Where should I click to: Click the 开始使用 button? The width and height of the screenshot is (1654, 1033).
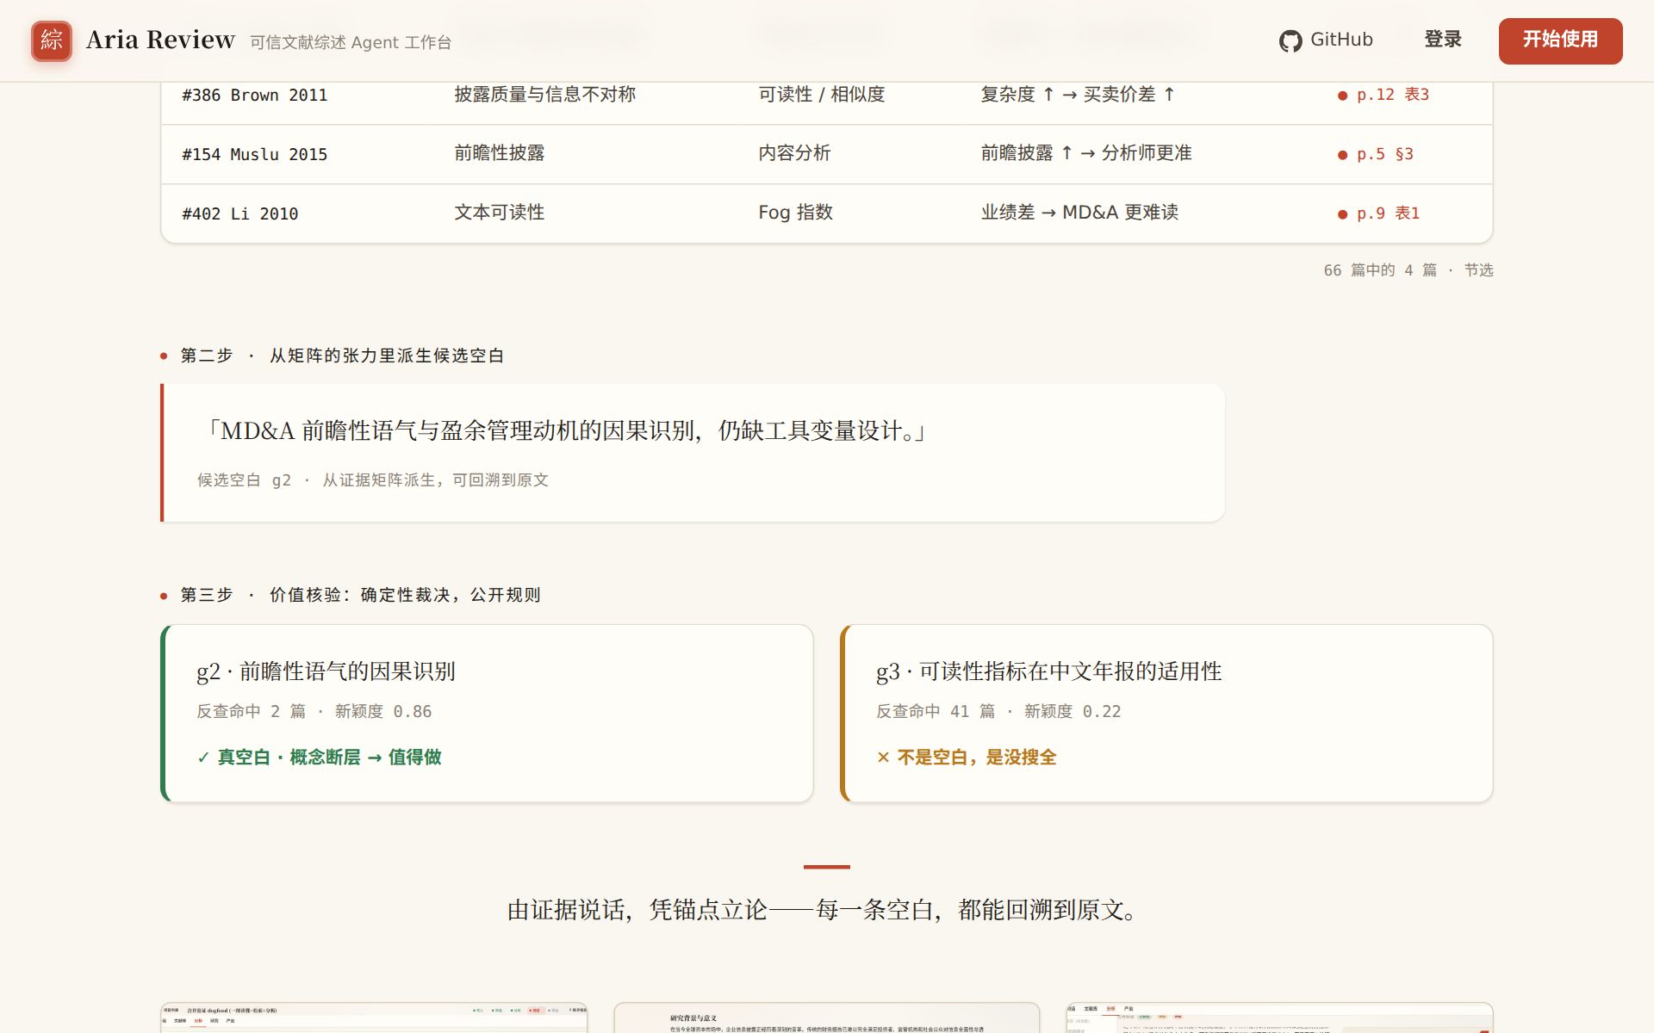tap(1560, 40)
